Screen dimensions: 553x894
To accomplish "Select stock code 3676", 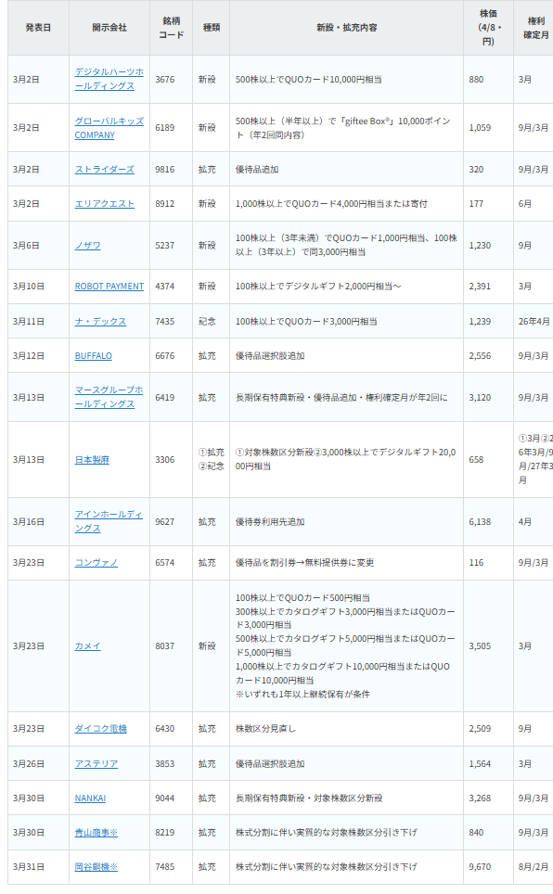I will pos(165,79).
